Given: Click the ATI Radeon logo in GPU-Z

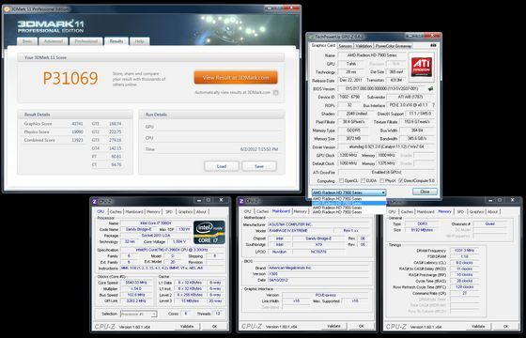Looking at the screenshot, I should 422,67.
